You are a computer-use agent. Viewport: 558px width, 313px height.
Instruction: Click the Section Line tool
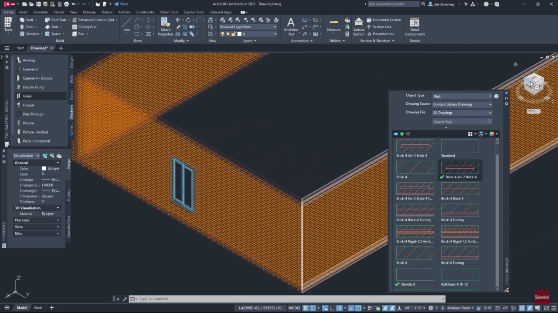point(379,27)
